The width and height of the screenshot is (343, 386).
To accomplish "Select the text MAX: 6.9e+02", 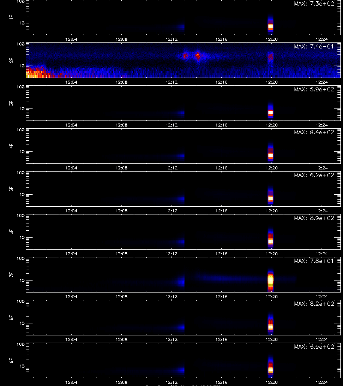I will [314, 347].
